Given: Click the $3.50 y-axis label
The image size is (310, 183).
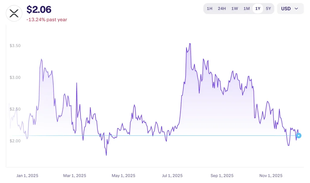Looking at the screenshot, I should 15,46.
